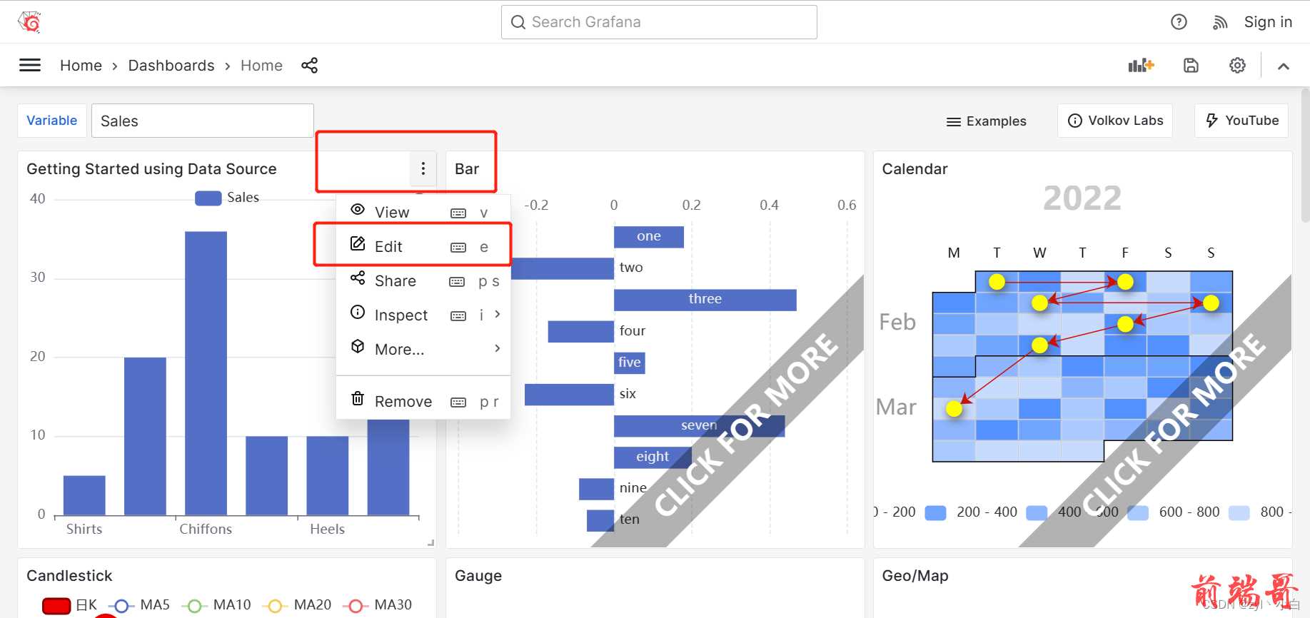Click the Calendar panel title
Screen dimensions: 1310x618
click(x=915, y=169)
